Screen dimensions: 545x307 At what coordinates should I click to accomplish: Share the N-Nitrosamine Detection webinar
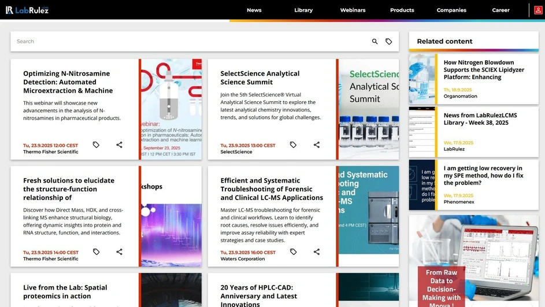pyautogui.click(x=119, y=145)
